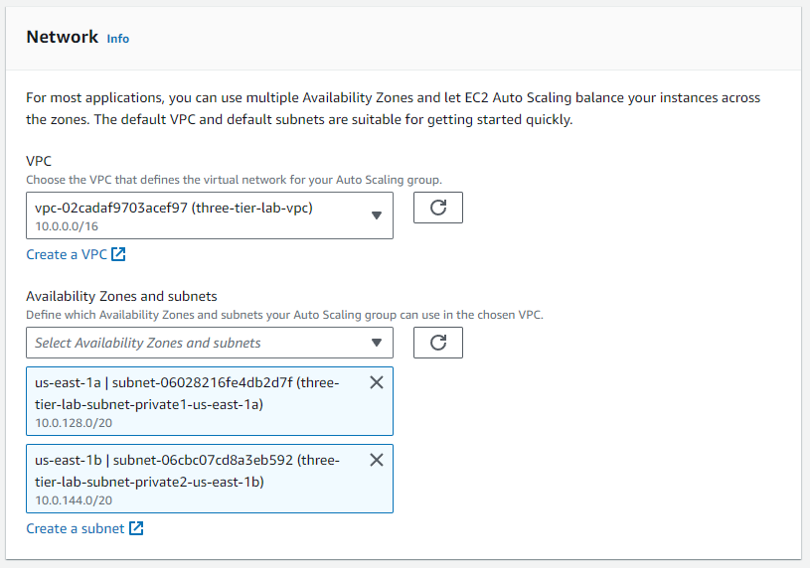Open the VPC selection dropdown
The width and height of the screenshot is (810, 568).
pyautogui.click(x=199, y=215)
